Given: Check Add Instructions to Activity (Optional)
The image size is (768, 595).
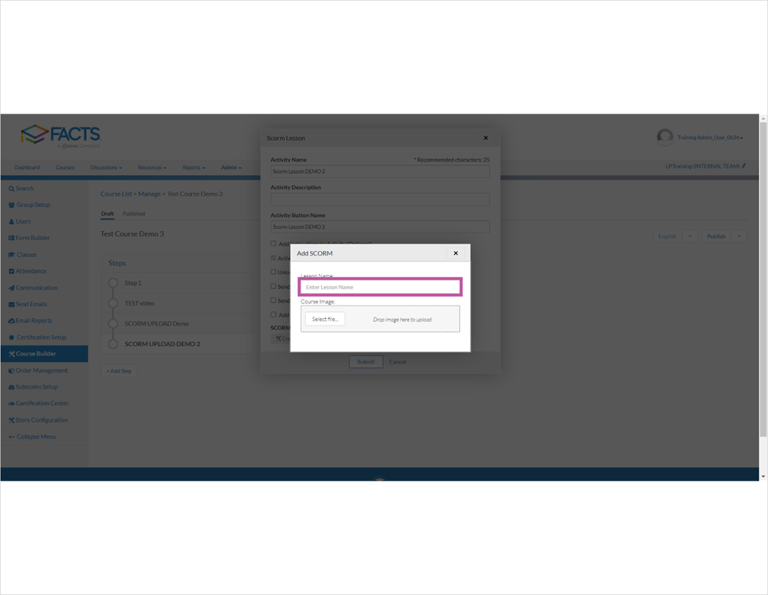Looking at the screenshot, I should [273, 244].
